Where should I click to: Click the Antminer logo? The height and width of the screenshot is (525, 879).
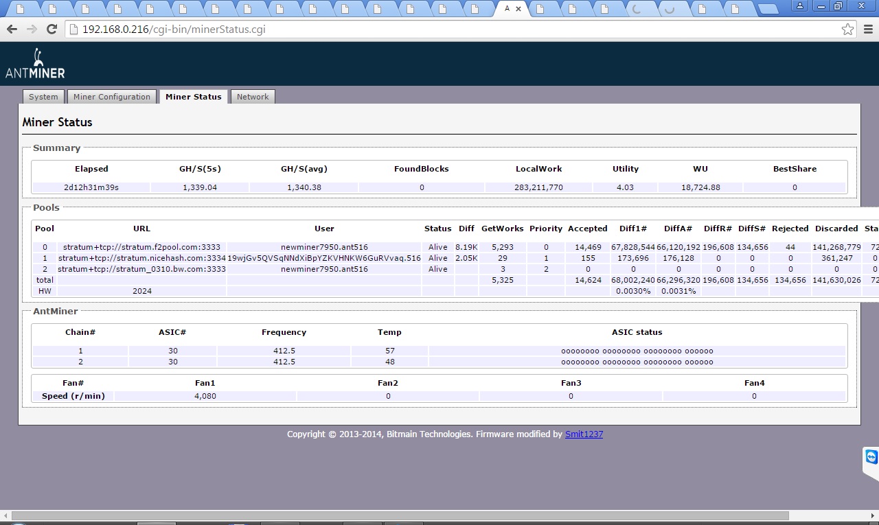coord(35,64)
